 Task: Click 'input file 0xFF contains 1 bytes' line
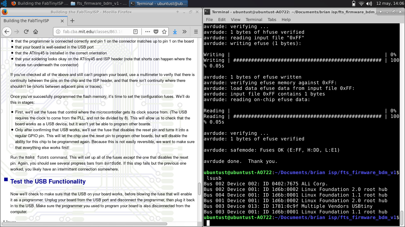click(x=264, y=94)
